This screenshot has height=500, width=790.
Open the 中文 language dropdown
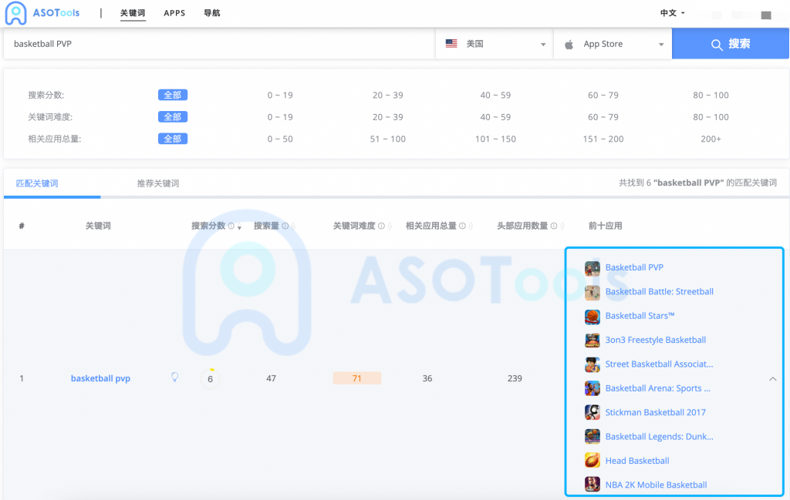pyautogui.click(x=673, y=13)
